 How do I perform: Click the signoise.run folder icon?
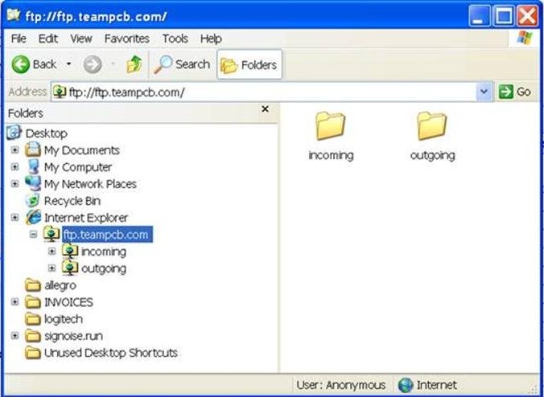[x=33, y=336]
